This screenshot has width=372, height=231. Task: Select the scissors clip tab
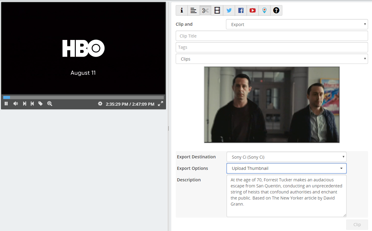[205, 10]
